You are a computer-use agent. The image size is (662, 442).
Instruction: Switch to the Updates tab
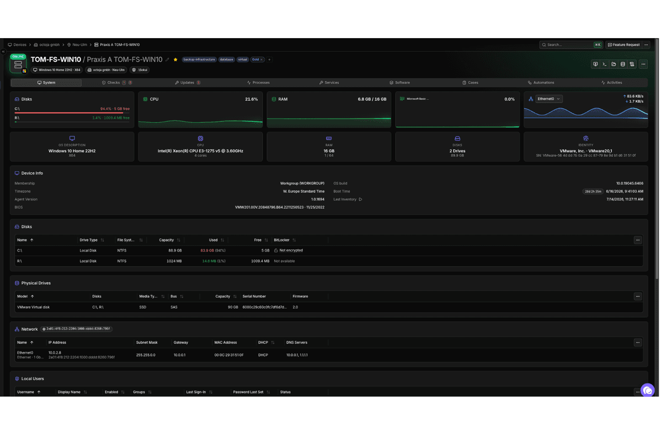pyautogui.click(x=188, y=83)
